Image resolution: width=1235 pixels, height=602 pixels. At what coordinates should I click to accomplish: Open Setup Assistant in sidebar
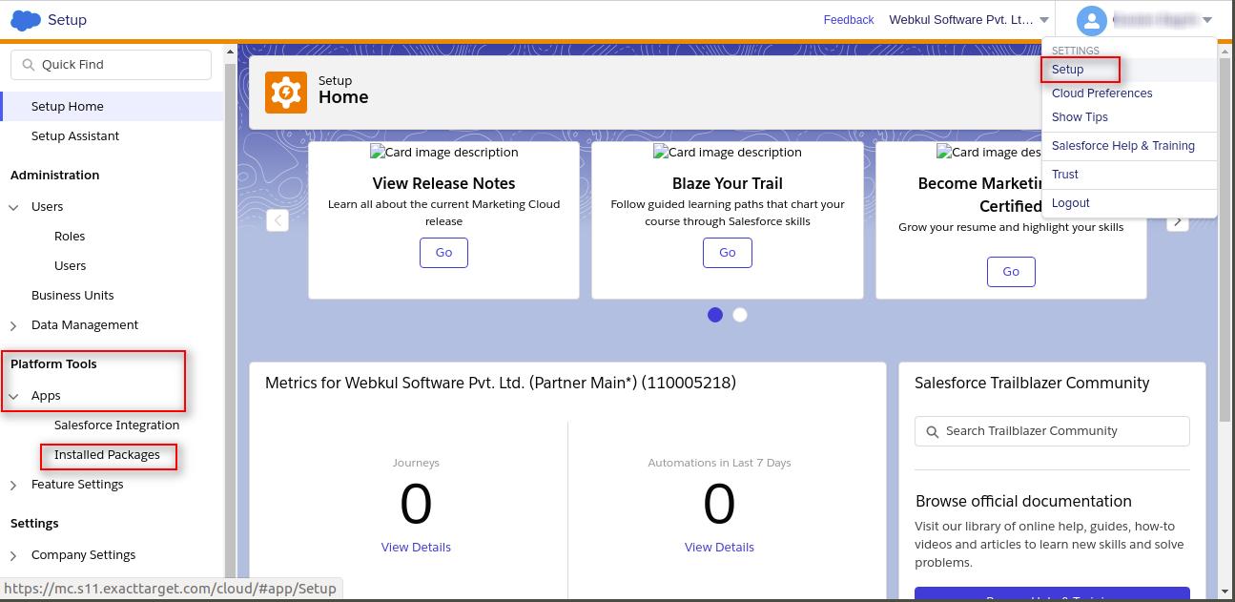click(x=75, y=136)
